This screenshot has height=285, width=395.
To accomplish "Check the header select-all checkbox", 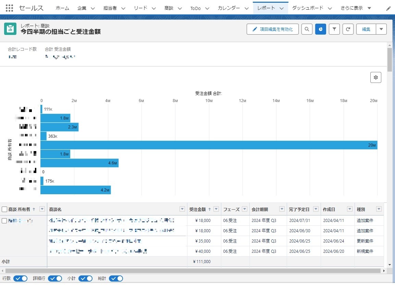I will pyautogui.click(x=4, y=209).
